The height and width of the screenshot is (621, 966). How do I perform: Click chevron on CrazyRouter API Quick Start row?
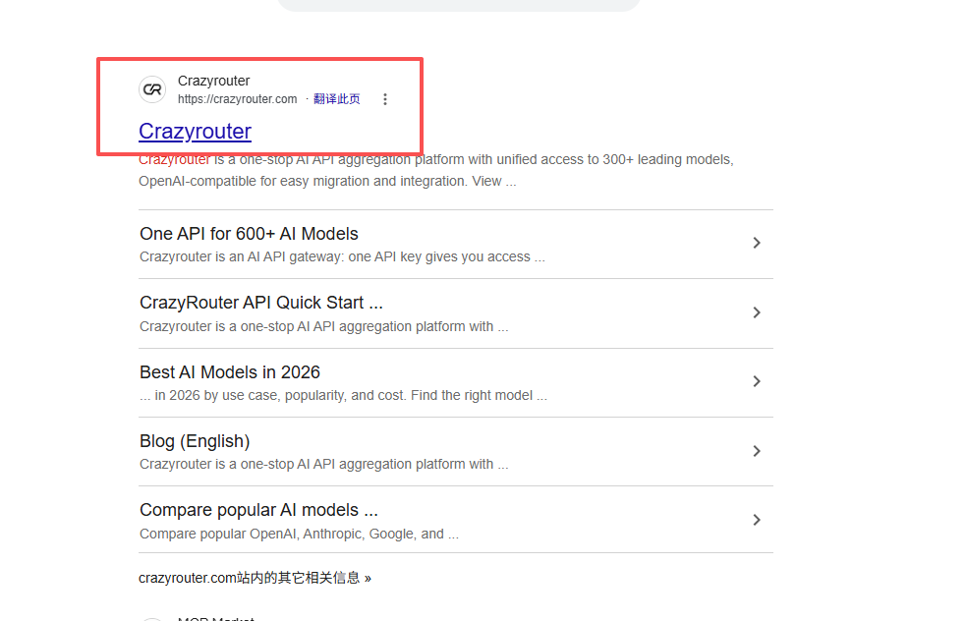pyautogui.click(x=757, y=312)
